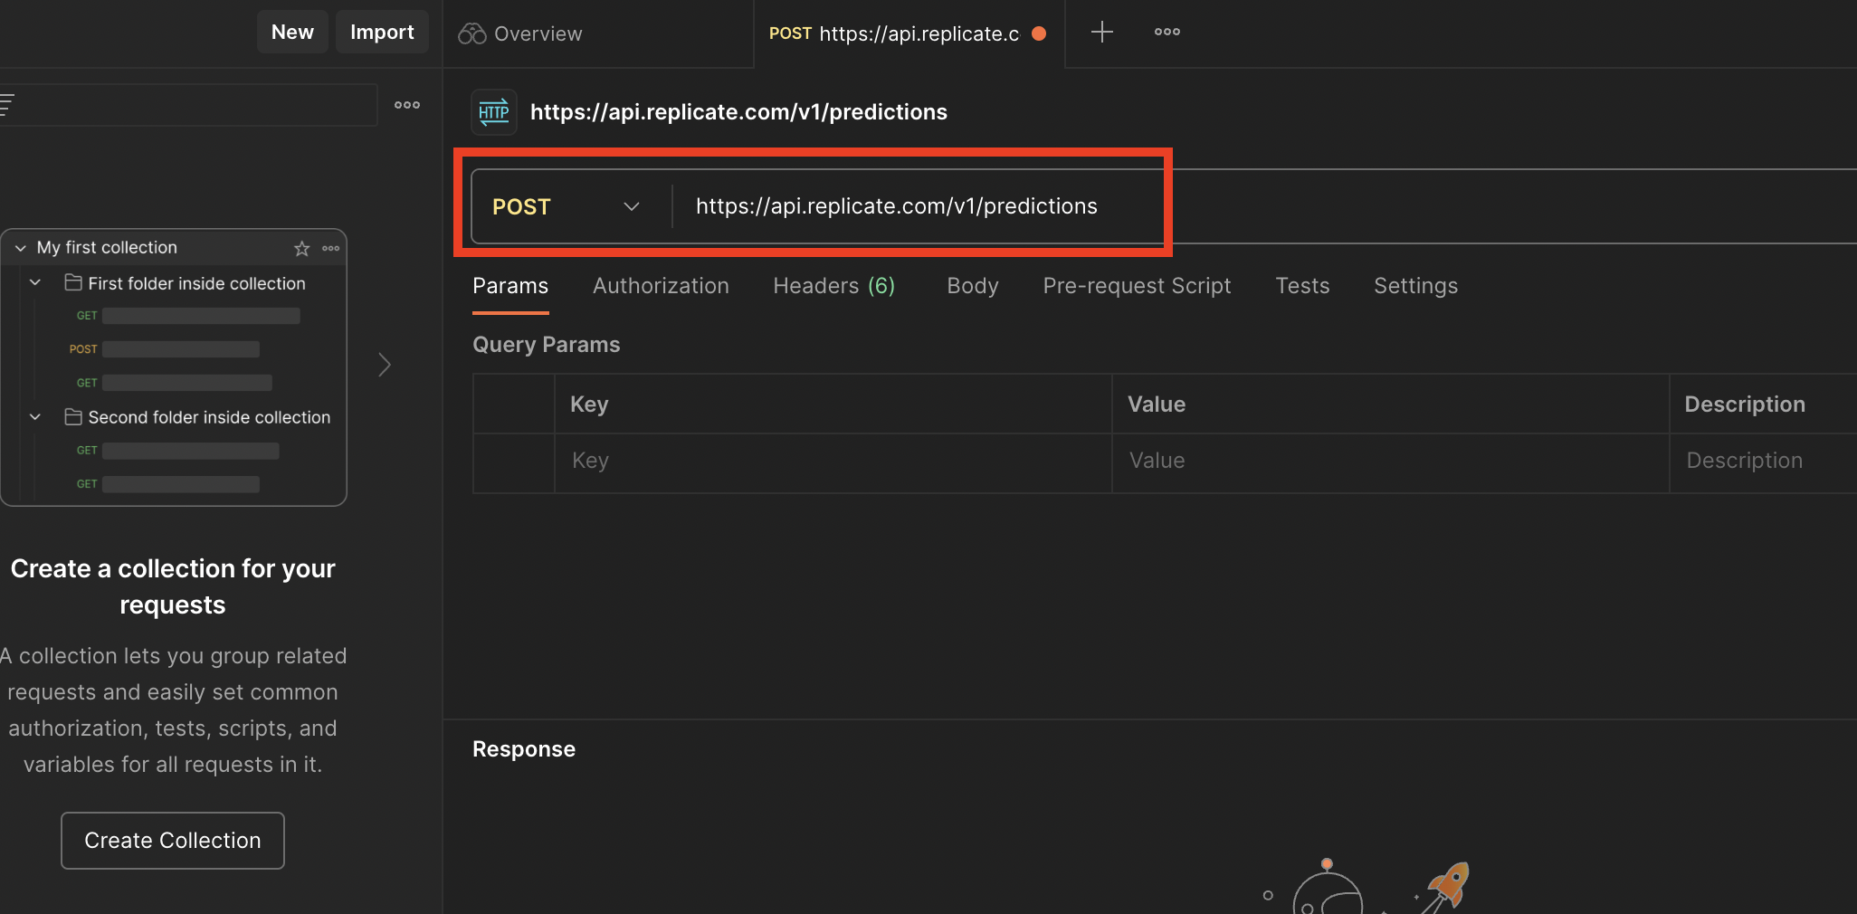Open My first collection more options
This screenshot has width=1857, height=914.
[331, 248]
